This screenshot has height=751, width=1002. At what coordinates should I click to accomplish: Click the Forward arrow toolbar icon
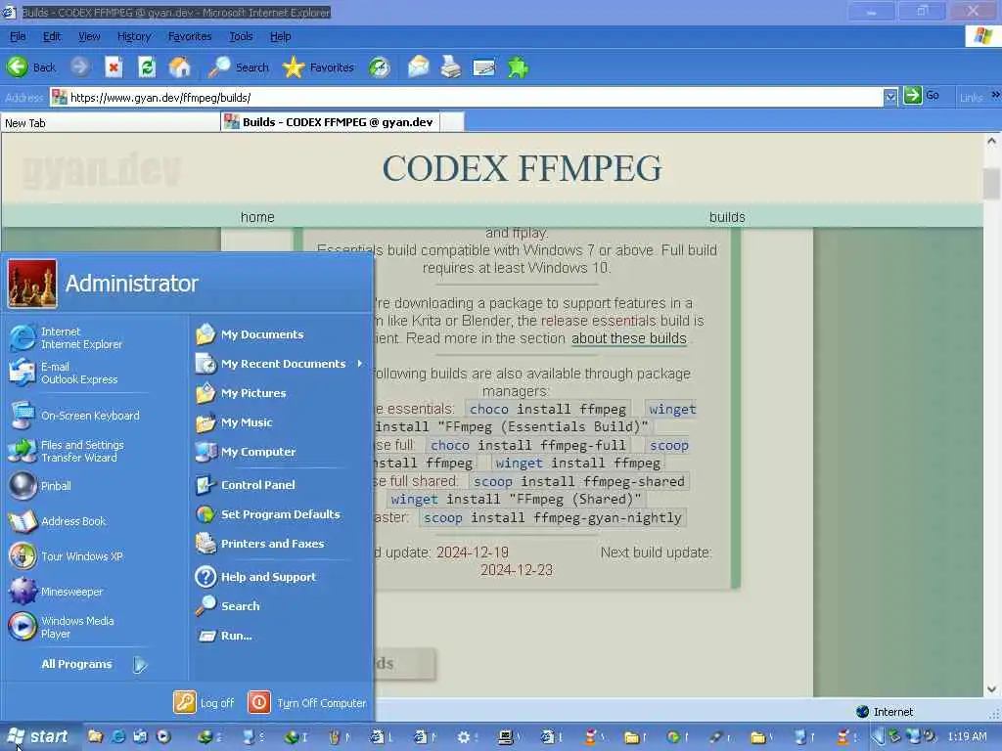click(80, 67)
